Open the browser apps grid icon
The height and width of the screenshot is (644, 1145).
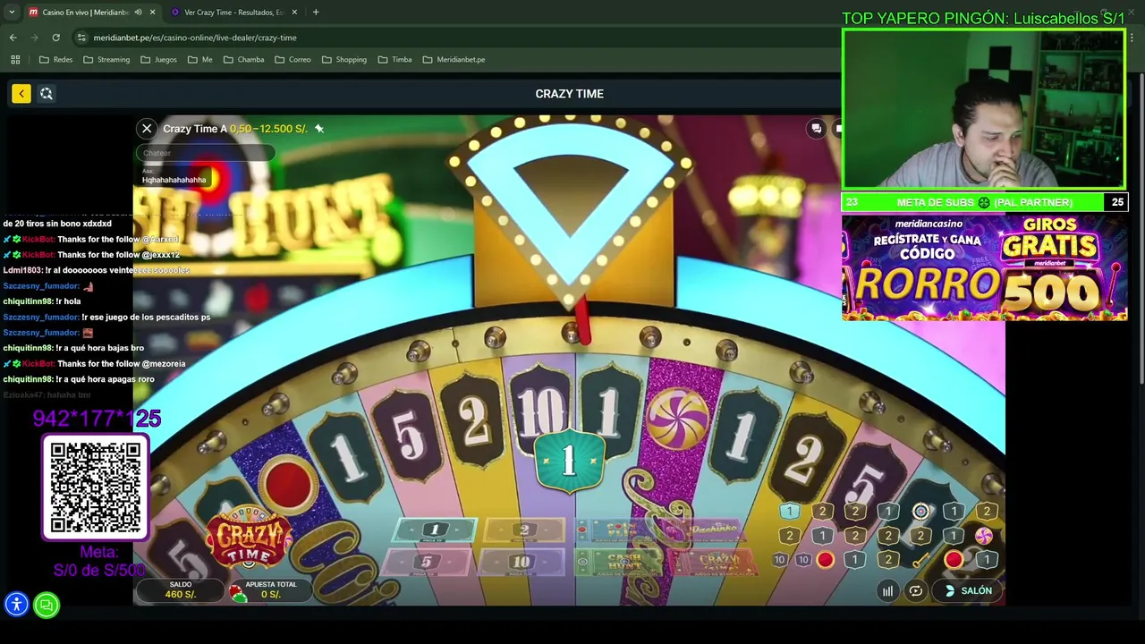coord(15,60)
